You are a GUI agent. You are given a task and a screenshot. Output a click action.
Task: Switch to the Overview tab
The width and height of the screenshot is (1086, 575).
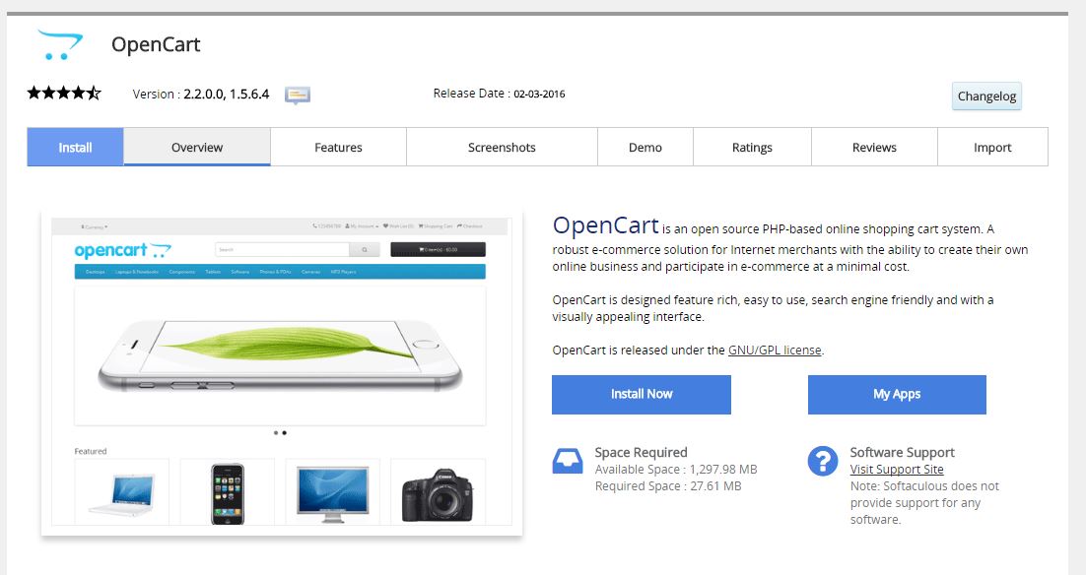click(x=197, y=147)
